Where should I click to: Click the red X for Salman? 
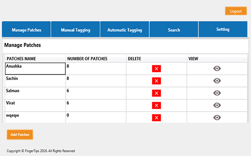(156, 93)
